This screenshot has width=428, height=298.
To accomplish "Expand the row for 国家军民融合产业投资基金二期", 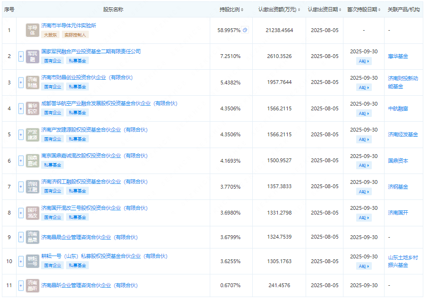I will [21, 57].
